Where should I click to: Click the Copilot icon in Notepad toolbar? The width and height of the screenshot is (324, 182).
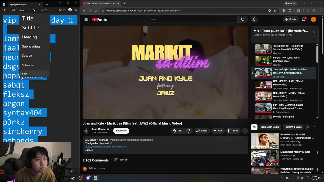click(x=60, y=10)
